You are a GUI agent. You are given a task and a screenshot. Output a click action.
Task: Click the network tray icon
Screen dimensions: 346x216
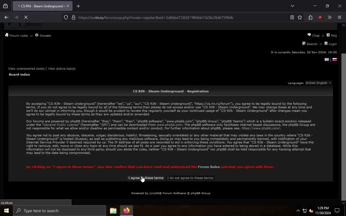tap(305, 211)
